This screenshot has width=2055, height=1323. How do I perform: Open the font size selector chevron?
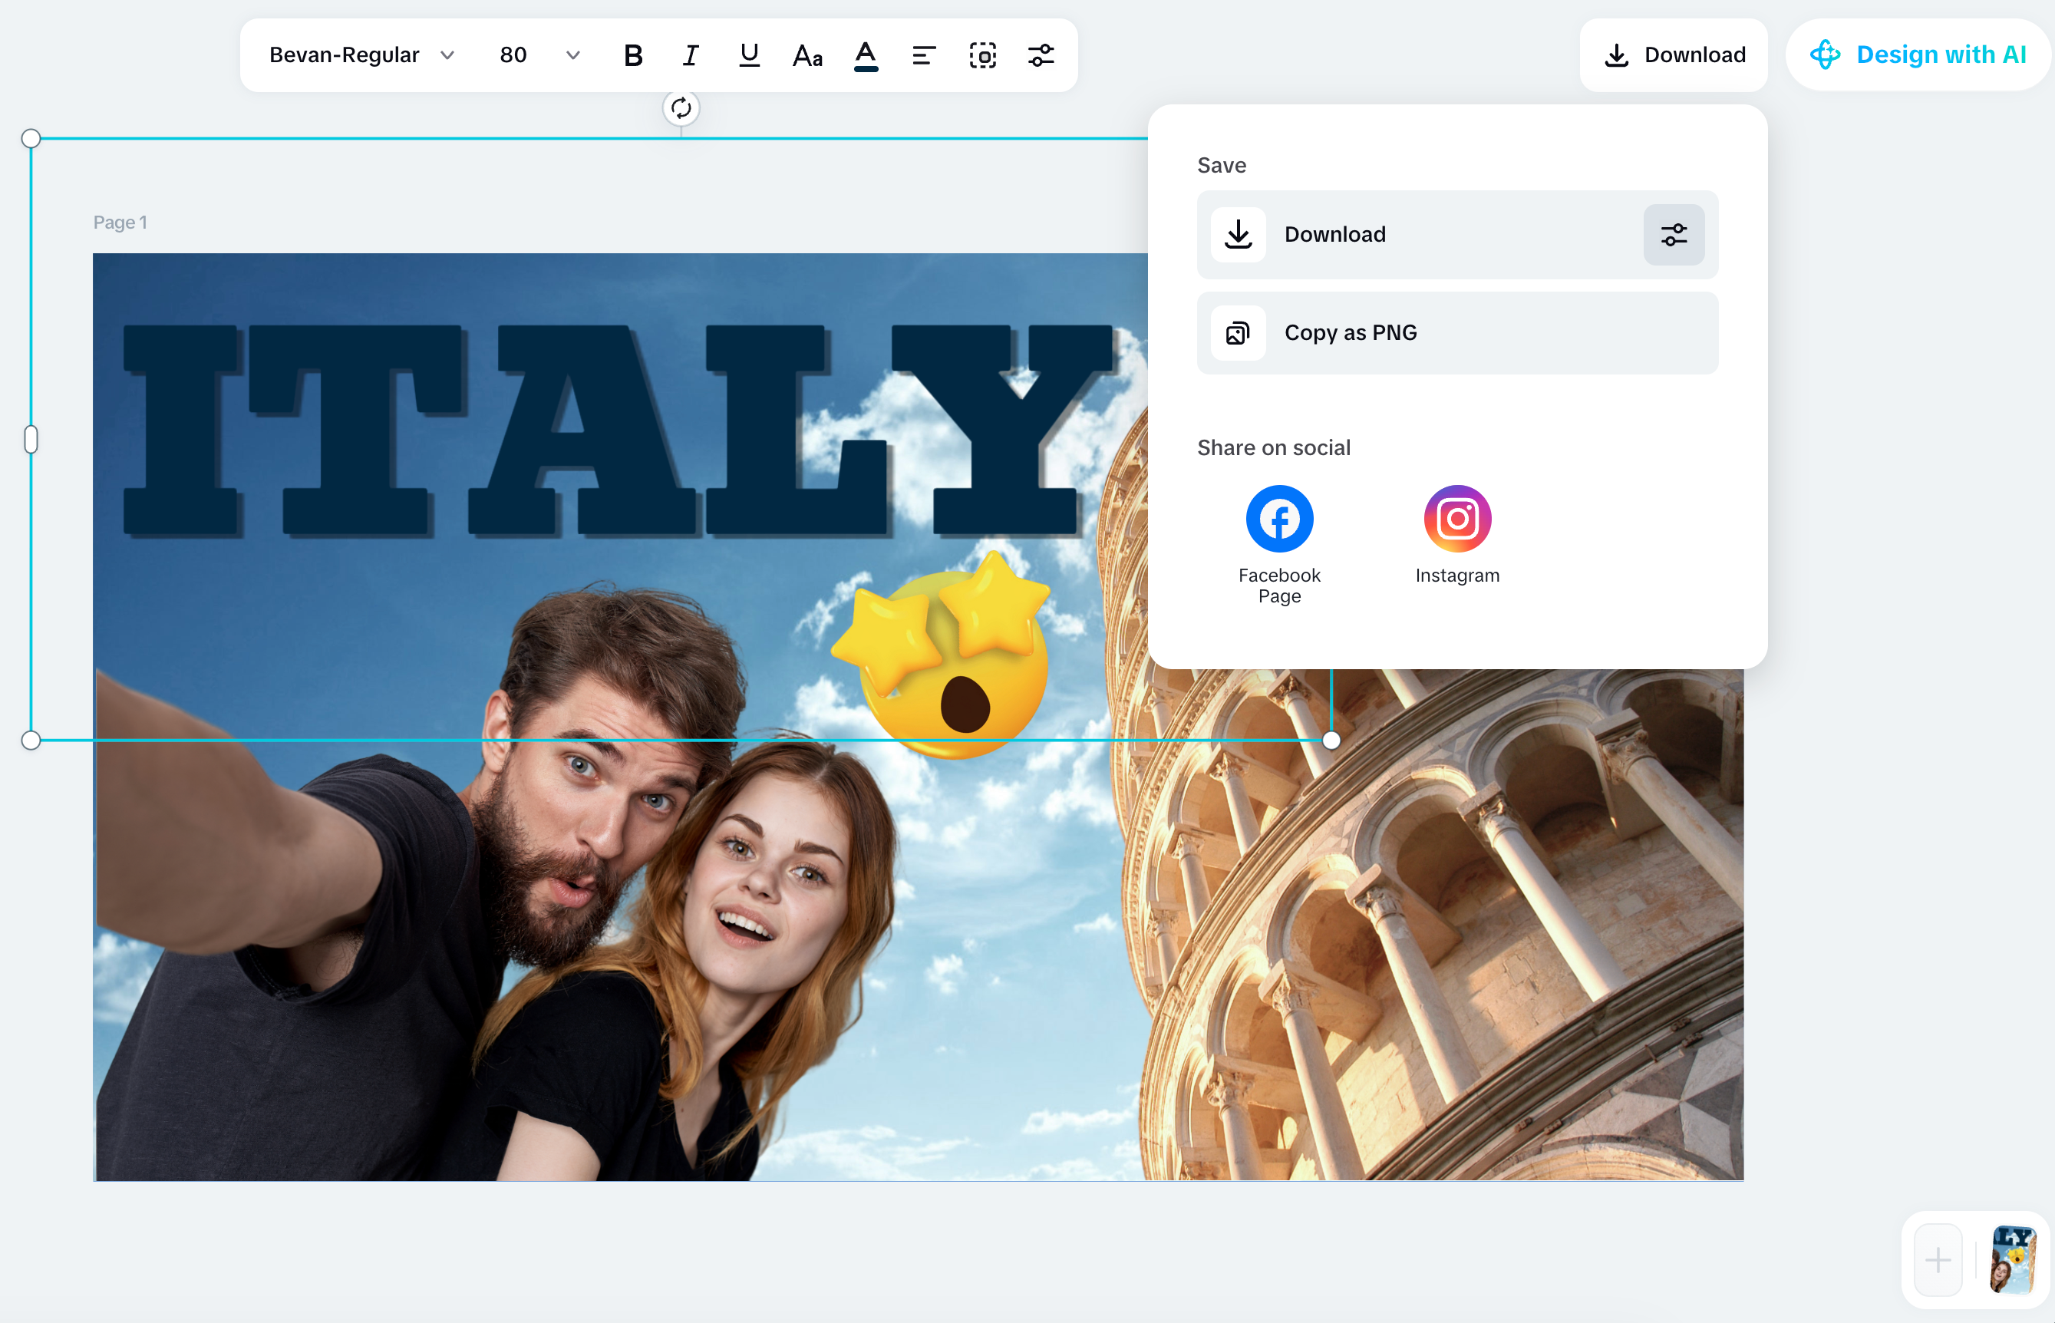(x=573, y=55)
